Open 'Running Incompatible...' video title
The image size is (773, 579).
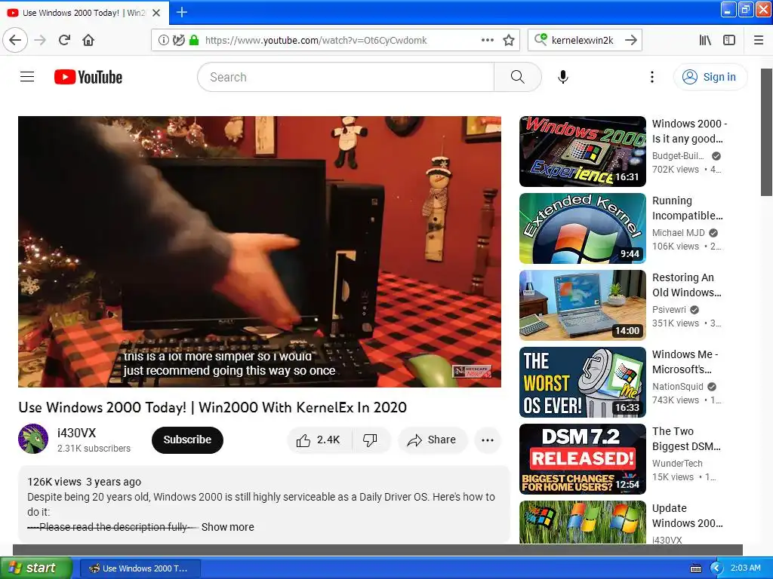[x=687, y=208]
